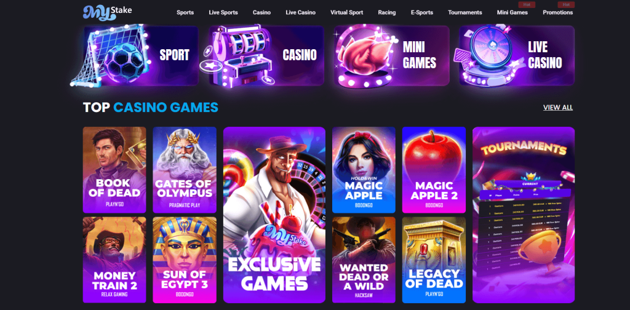Launch the Gates of Olympus game
Screen dimensions: 630x310
click(185, 170)
